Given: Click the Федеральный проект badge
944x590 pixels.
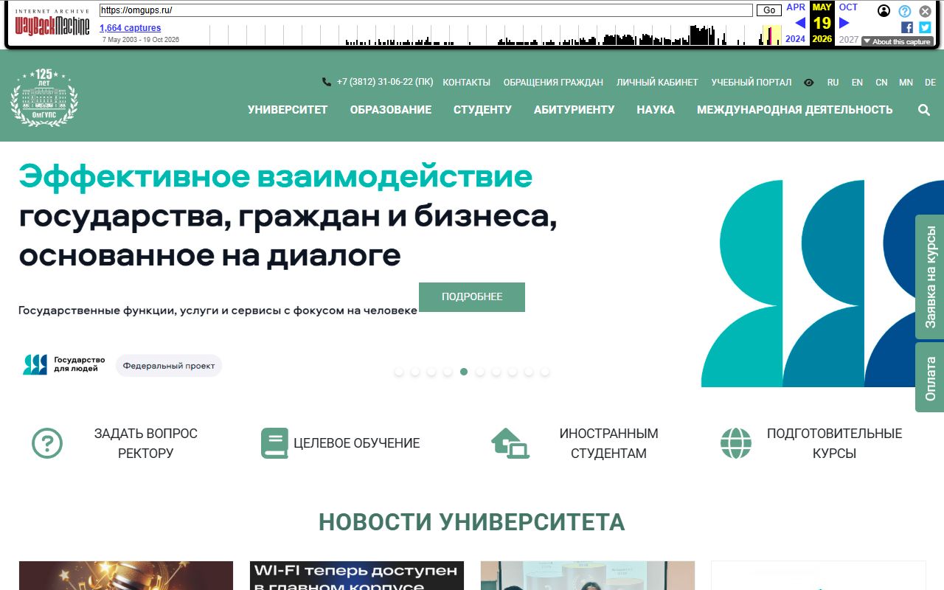Looking at the screenshot, I should tap(169, 366).
